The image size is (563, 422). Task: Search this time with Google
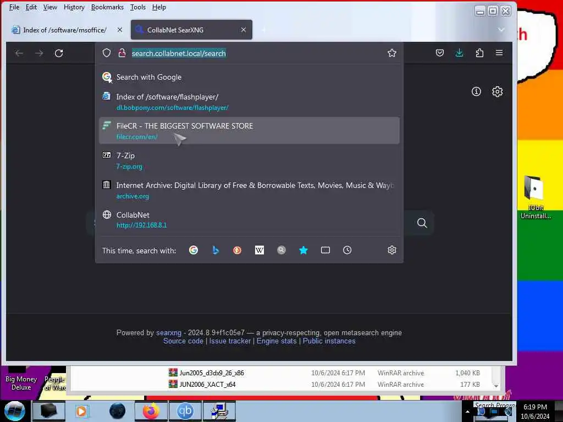click(194, 250)
